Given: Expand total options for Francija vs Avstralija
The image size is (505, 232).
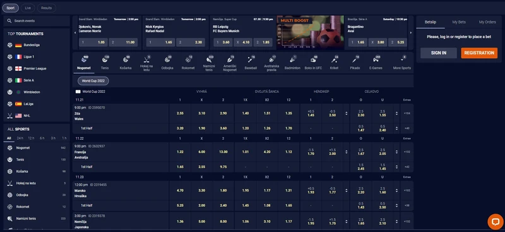Looking at the screenshot, I should tap(396, 152).
